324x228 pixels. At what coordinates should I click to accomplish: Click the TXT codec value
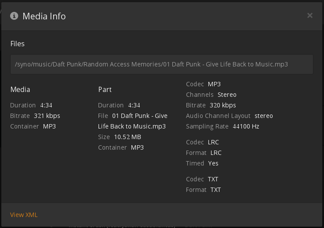pyautogui.click(x=213, y=179)
